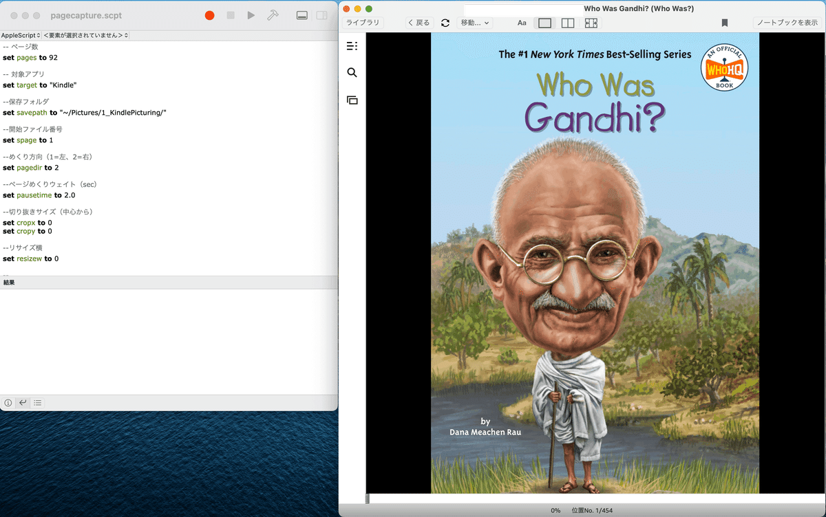
Task: Open the AppleScript language dropdown
Action: 21,35
